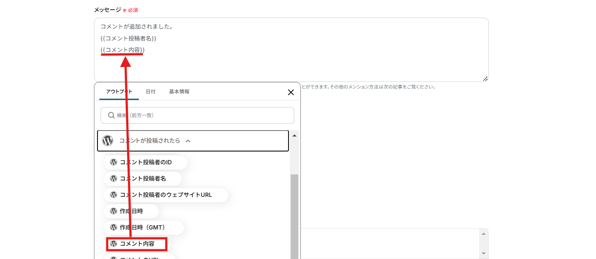Focus the 検索（前方一致） search field
Image resolution: width=596 pixels, height=259 pixels.
pyautogui.click(x=197, y=115)
